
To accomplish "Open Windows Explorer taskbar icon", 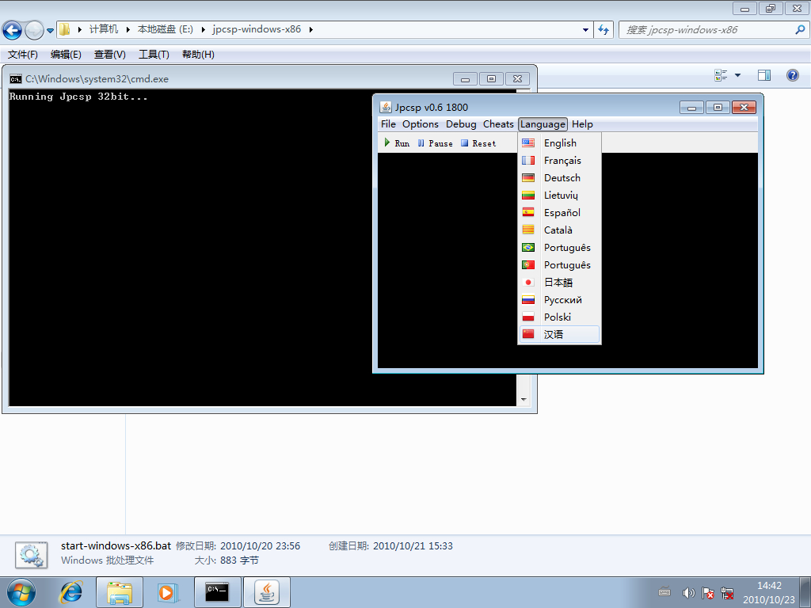I will pos(120,592).
